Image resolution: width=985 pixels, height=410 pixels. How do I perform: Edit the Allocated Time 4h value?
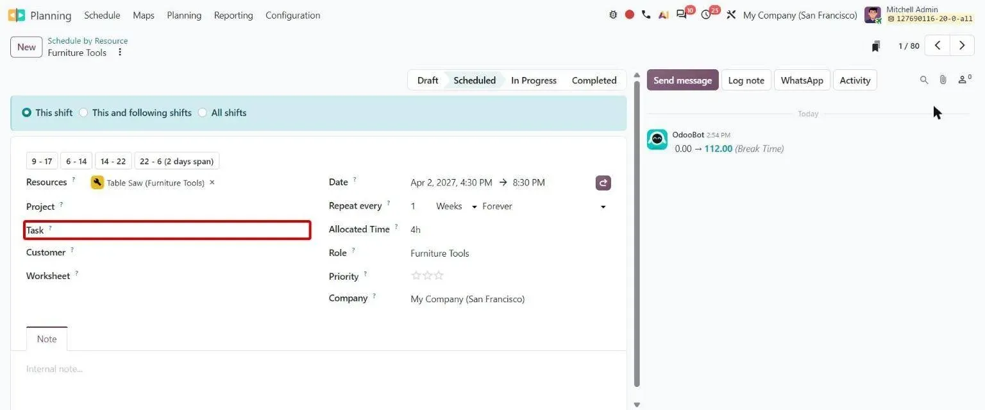tap(416, 230)
